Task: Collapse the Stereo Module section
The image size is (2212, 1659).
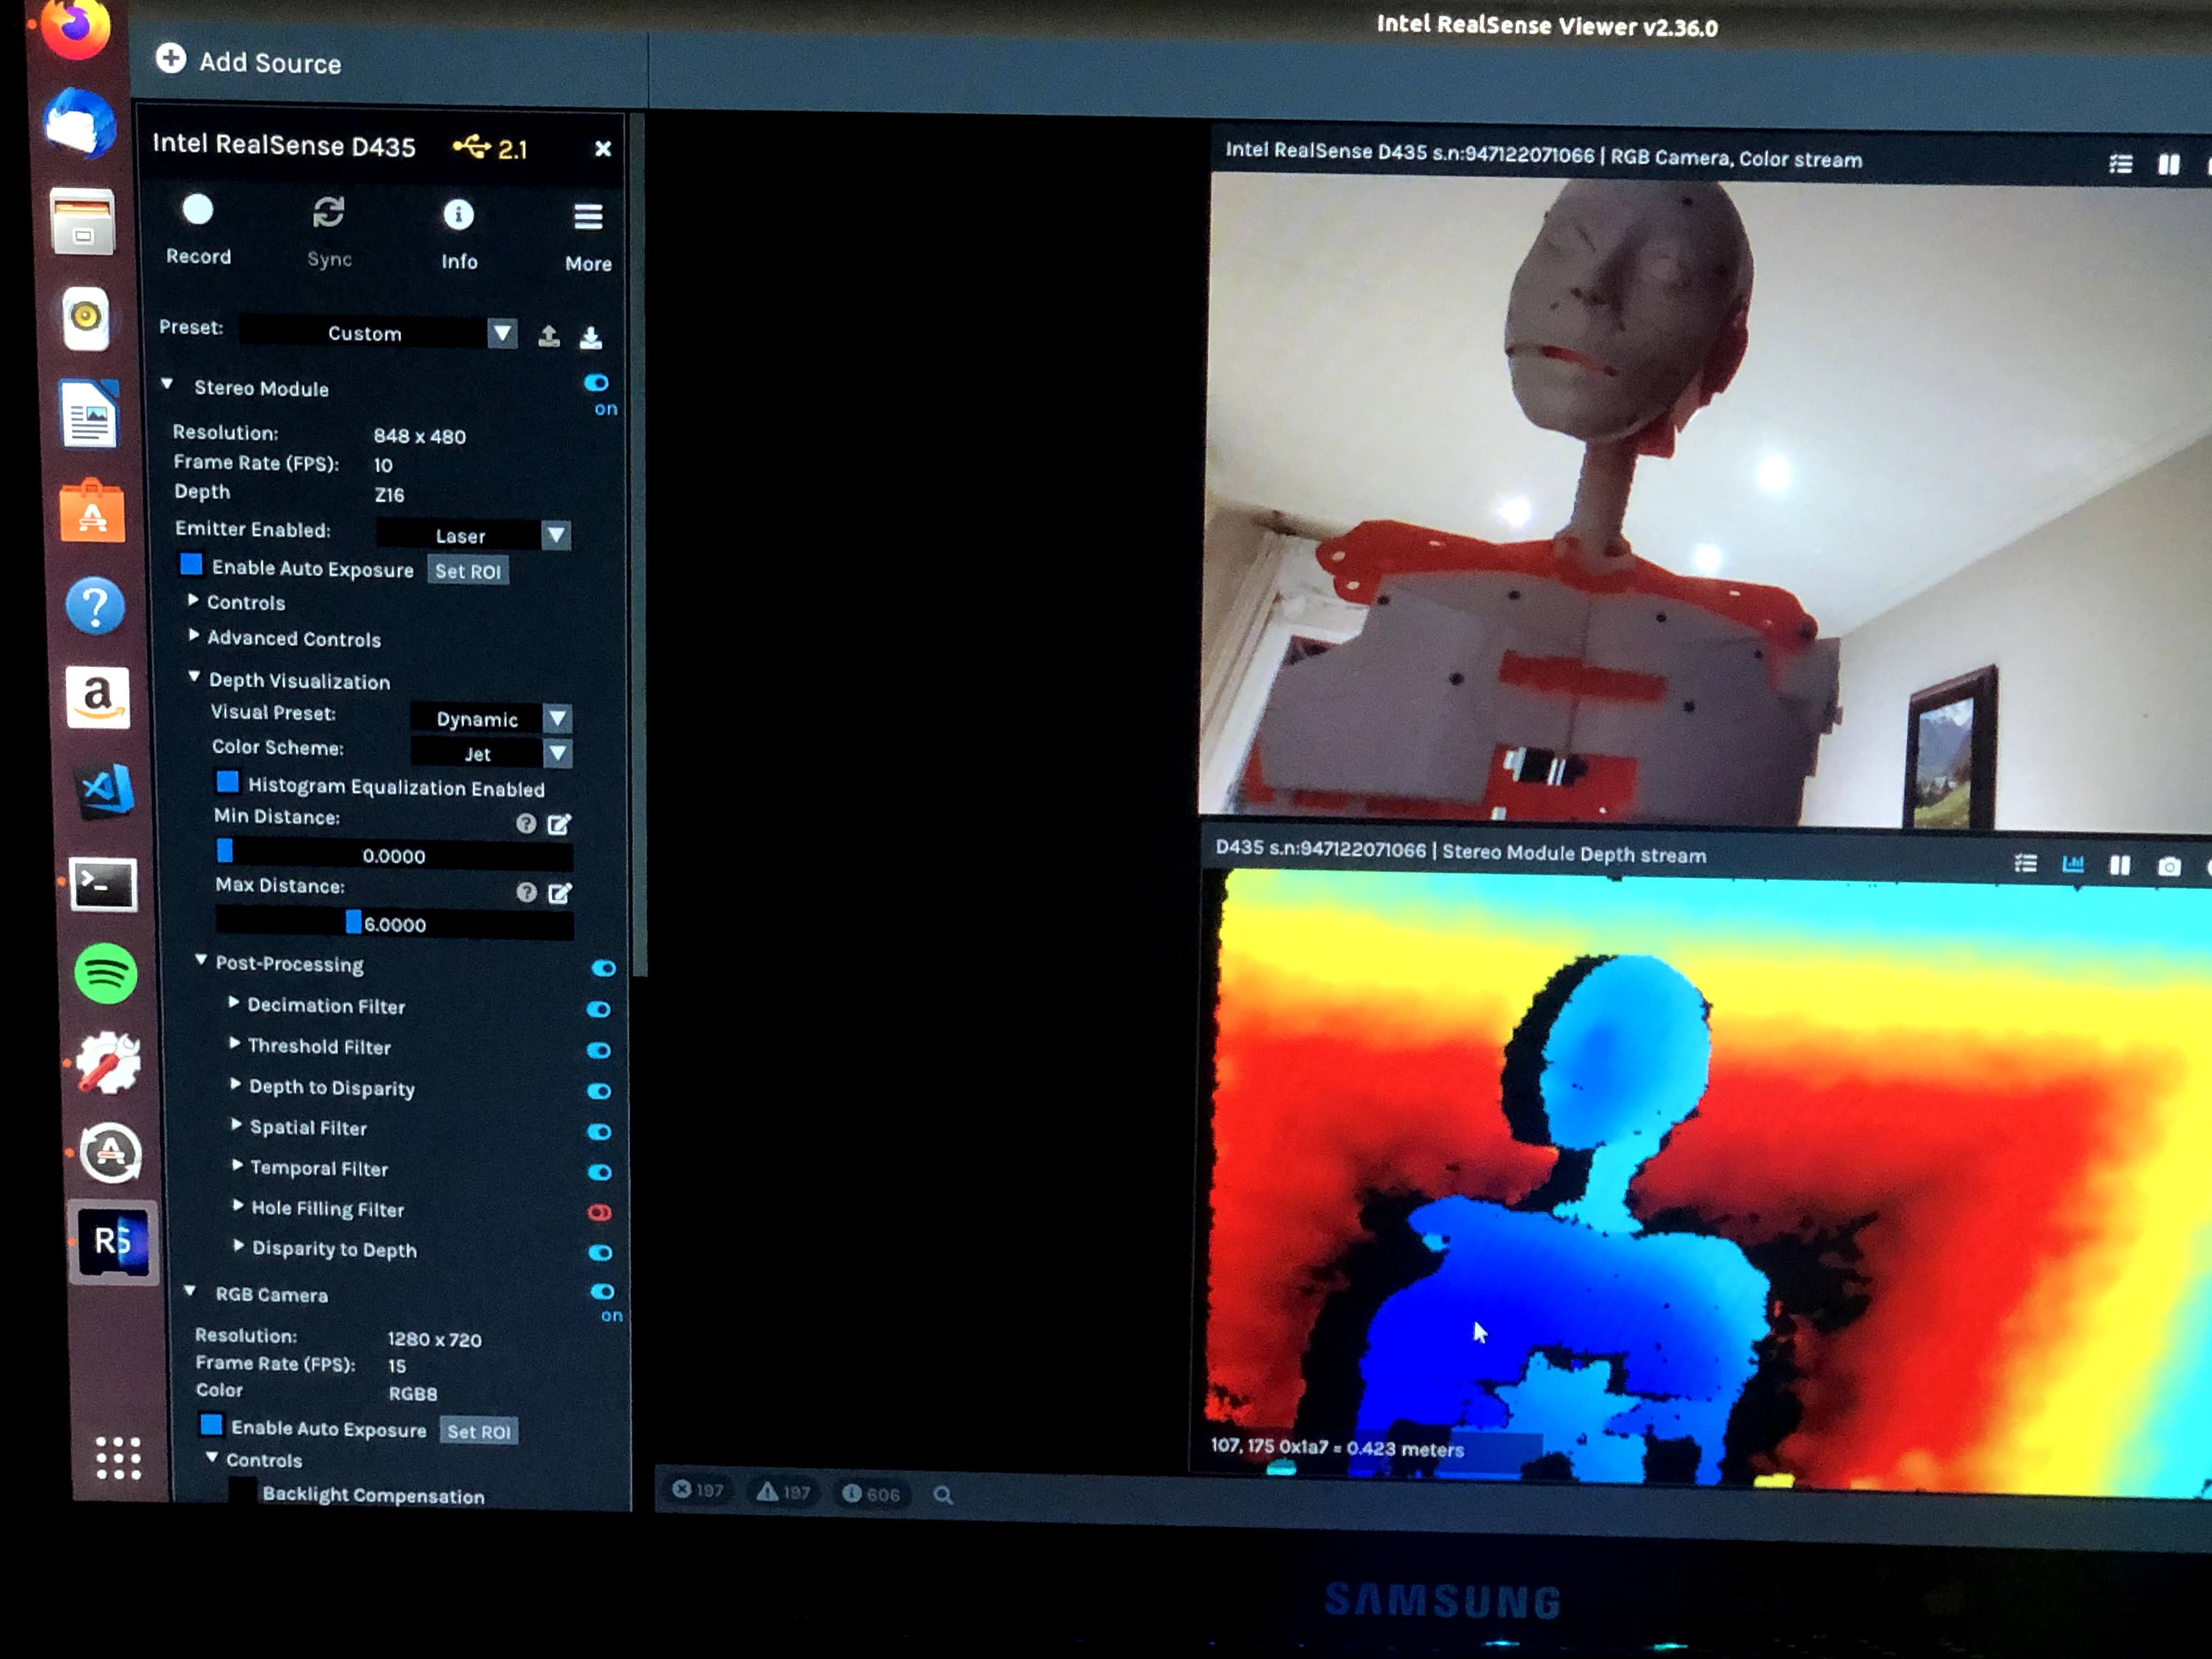Action: [168, 385]
